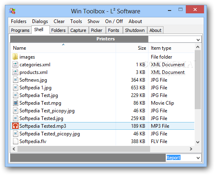This screenshot has height=175, width=215.
Task: Click the Softpedia 1.jpg file icon
Action: (x=15, y=87)
